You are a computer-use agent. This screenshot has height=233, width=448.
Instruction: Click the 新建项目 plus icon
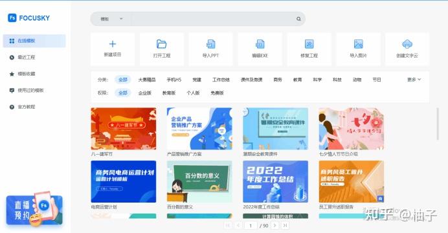point(113,44)
